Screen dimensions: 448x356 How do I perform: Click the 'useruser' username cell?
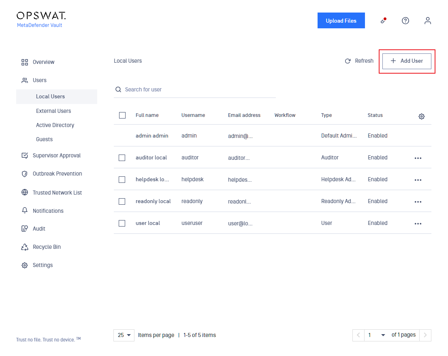[x=192, y=223]
